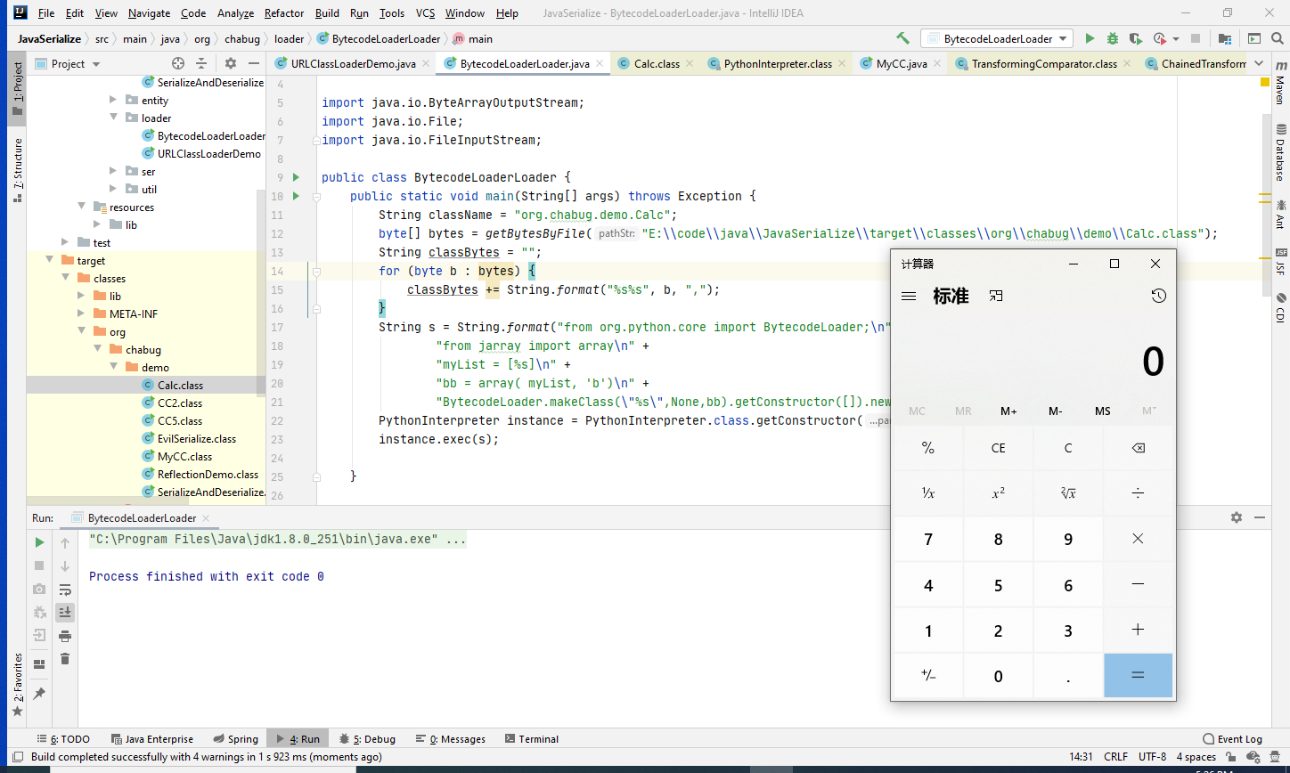Close the Calc.class editor tab

(x=690, y=64)
